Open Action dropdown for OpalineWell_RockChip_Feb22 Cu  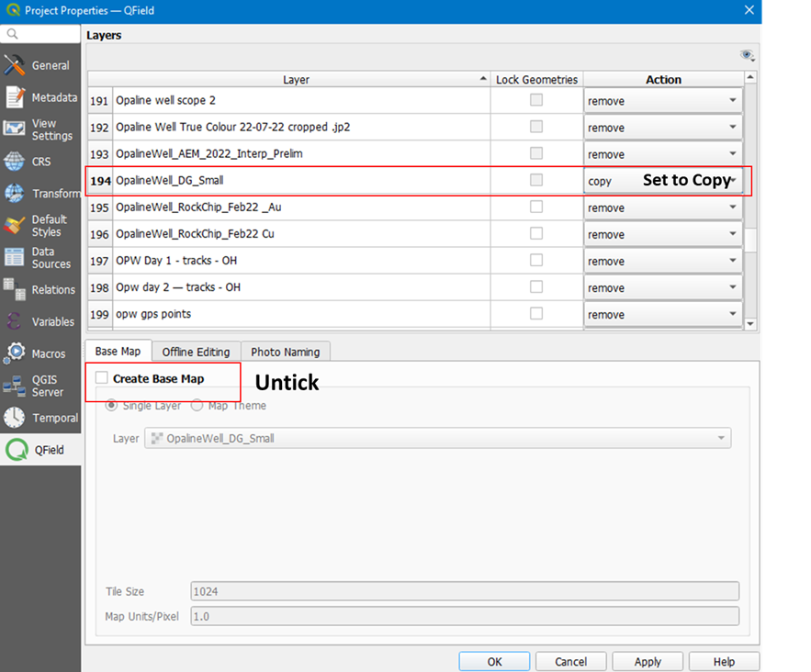pos(663,234)
